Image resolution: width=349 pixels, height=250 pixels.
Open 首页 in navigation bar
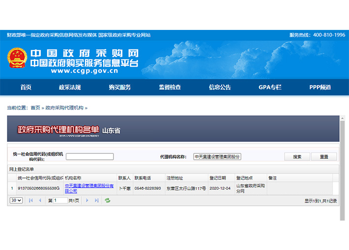tap(26, 87)
